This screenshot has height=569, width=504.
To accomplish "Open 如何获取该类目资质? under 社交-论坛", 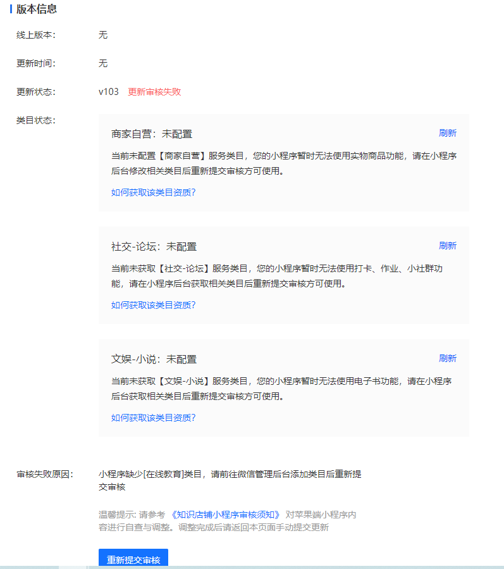I will coord(154,305).
